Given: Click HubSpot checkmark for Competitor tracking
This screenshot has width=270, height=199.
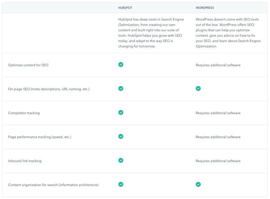Looking at the screenshot, I should pyautogui.click(x=121, y=112).
